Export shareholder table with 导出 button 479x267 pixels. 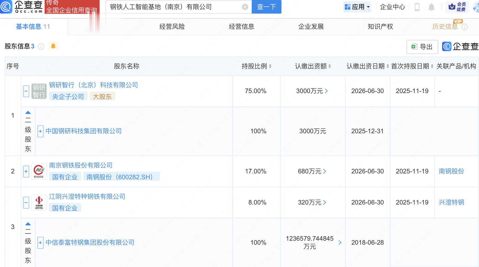pyautogui.click(x=422, y=47)
